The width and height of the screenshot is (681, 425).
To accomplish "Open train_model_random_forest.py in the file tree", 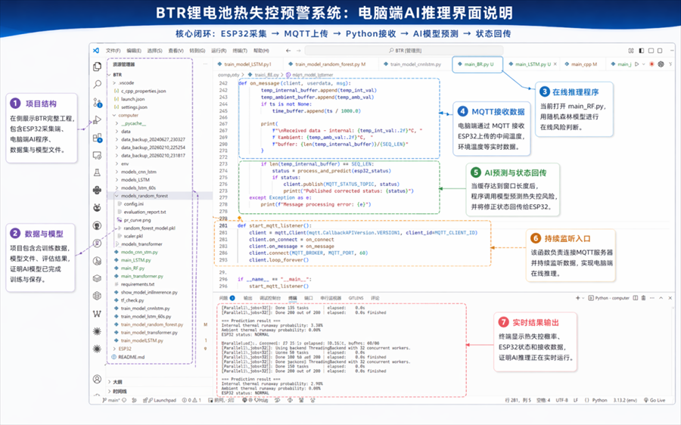I will [x=151, y=324].
